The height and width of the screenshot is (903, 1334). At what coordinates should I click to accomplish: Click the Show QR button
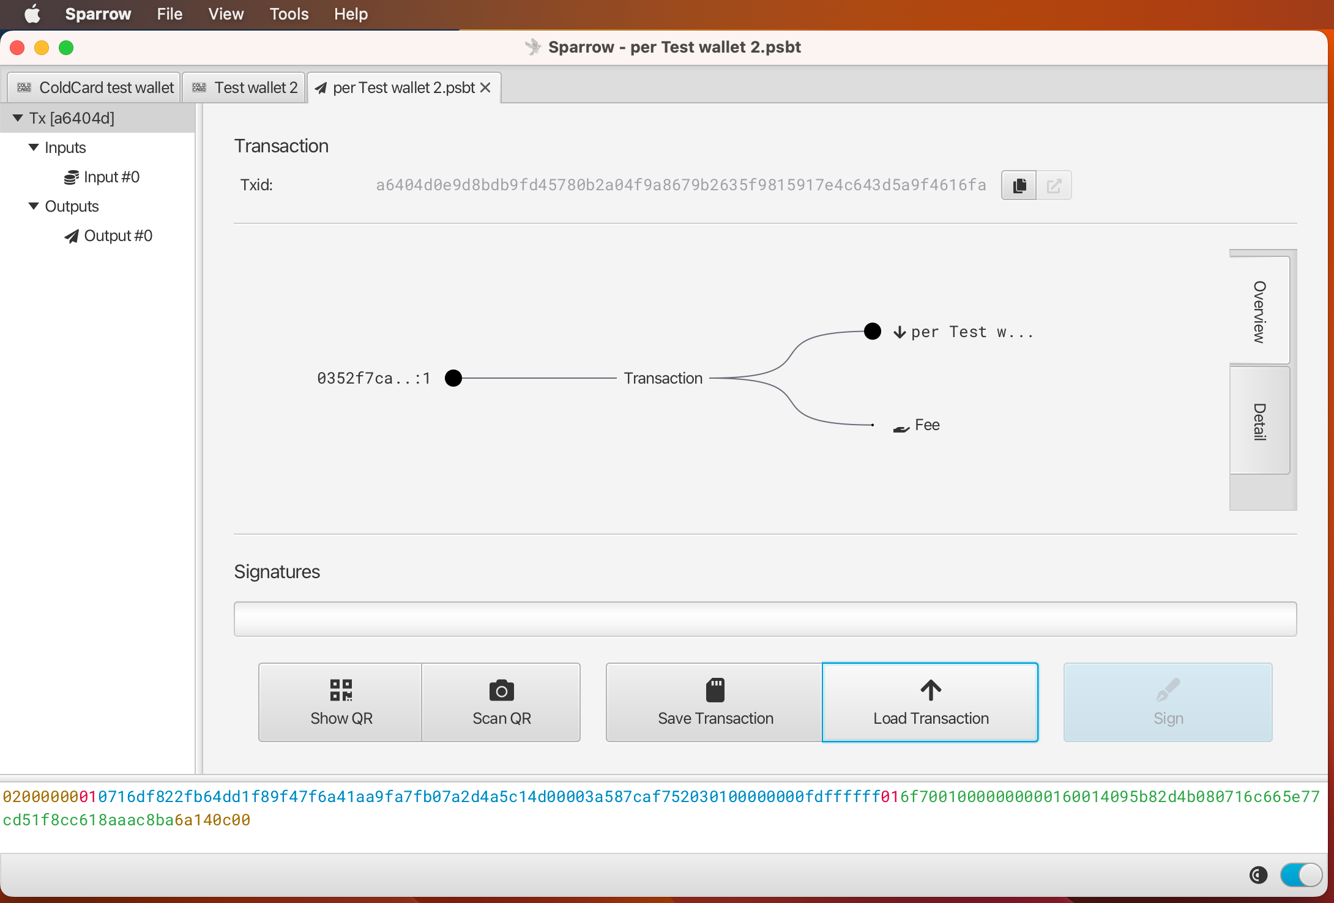pyautogui.click(x=341, y=702)
